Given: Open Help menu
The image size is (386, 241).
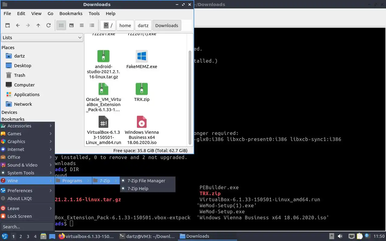Looking at the screenshot, I should (111, 14).
